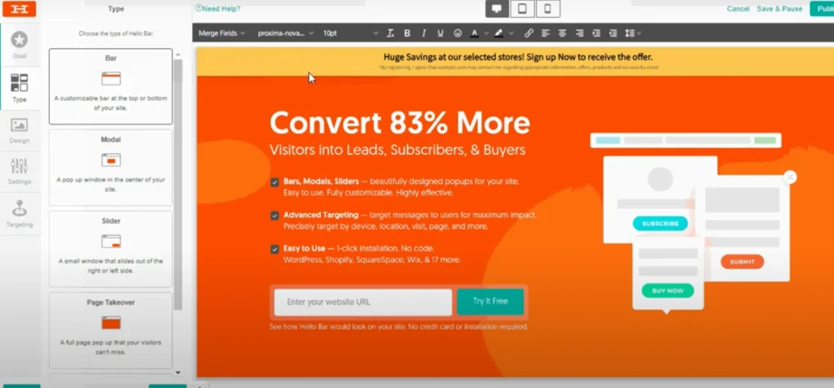Image resolution: width=834 pixels, height=388 pixels.
Task: Expand the highlight color dropdown arrow
Action: 511,33
